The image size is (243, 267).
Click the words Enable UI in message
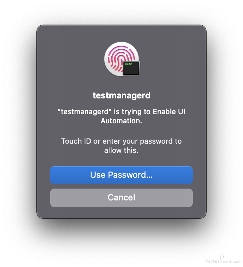click(x=169, y=112)
